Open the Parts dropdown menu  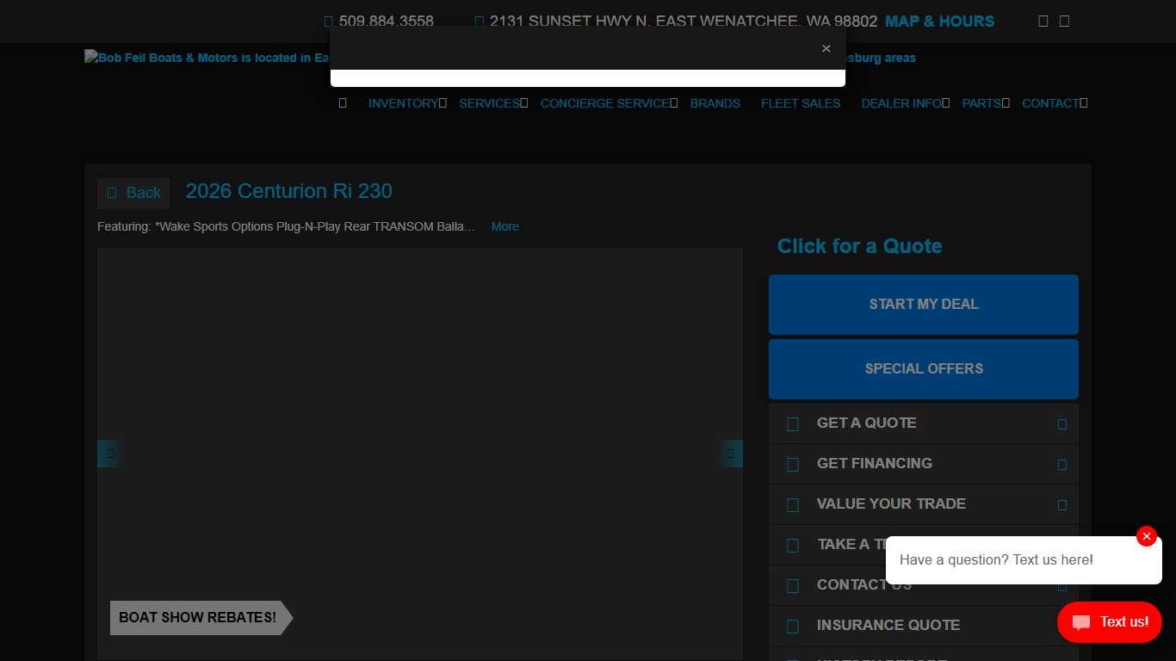985,103
